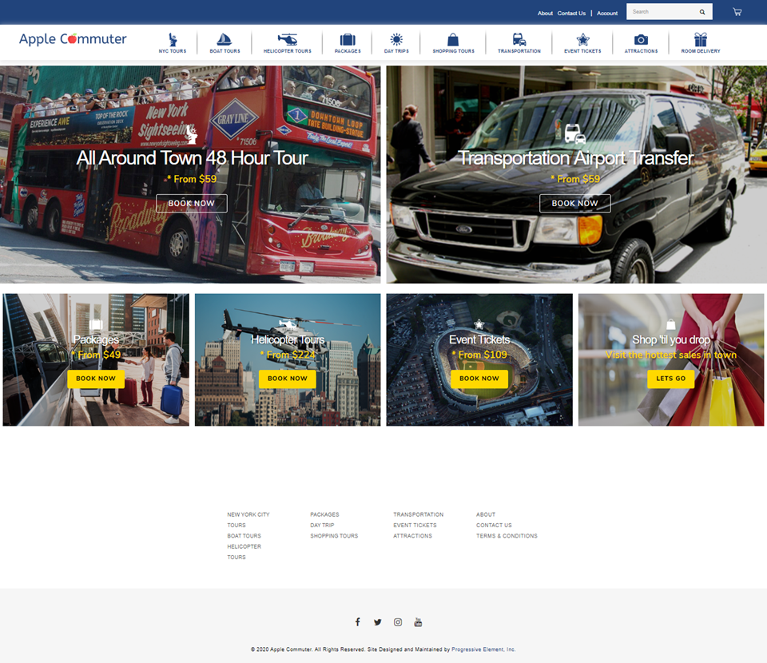Viewport: 767px width, 663px height.
Task: Open About in top bar
Action: click(545, 14)
